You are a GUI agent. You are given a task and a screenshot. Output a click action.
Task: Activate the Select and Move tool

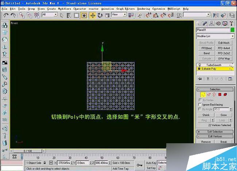pyautogui.click(x=93, y=15)
